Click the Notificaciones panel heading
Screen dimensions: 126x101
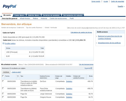[102, 32]
